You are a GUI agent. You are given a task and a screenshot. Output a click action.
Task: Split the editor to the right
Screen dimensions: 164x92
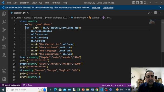coord(156,13)
